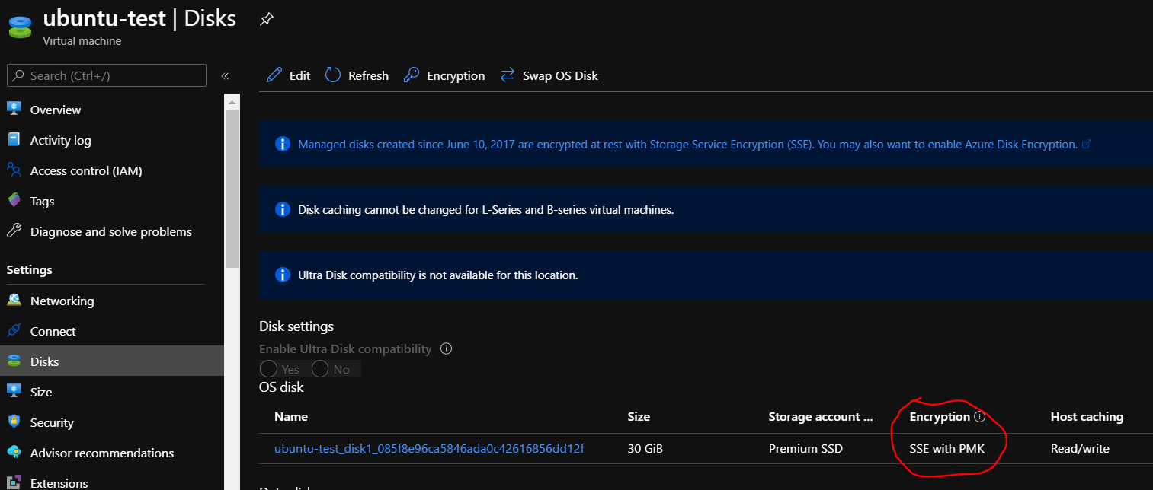
Task: Select No for Ultra Disk compatibility
Action: [320, 369]
